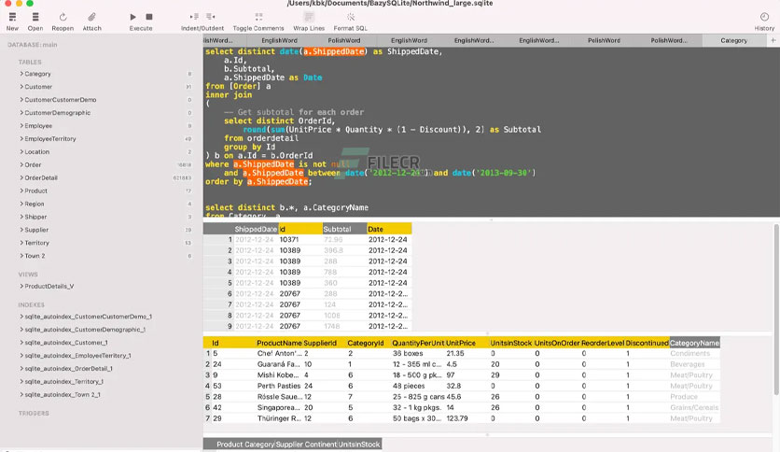Click the Supplier Continent column header
Image resolution: width=780 pixels, height=452 pixels.
coord(306,444)
